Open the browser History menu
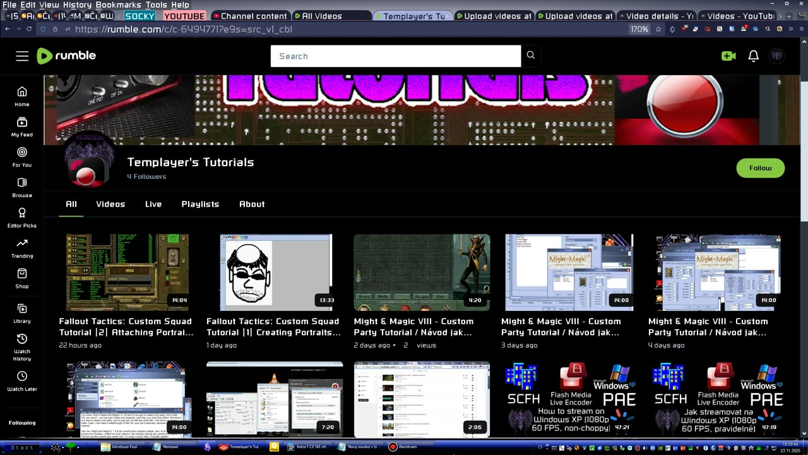808x455 pixels. pos(77,4)
